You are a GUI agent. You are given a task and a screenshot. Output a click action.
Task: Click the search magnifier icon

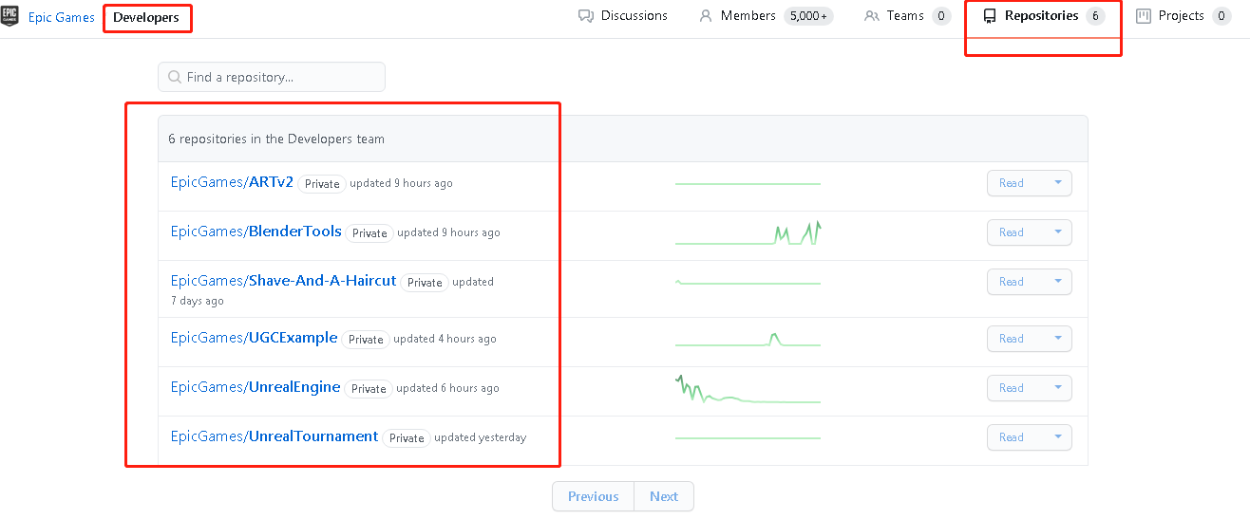pos(175,77)
